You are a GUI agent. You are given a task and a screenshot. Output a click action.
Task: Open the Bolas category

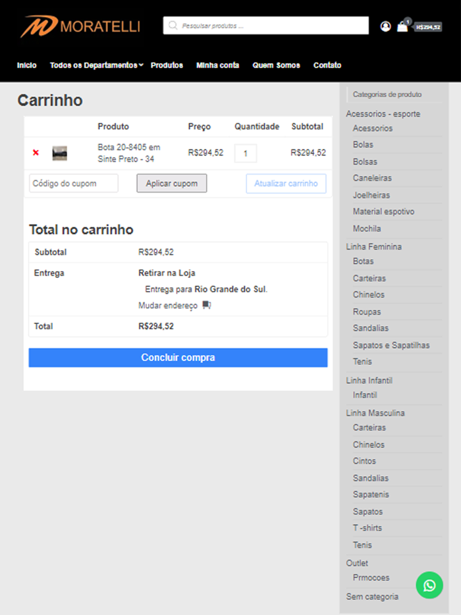coord(363,145)
